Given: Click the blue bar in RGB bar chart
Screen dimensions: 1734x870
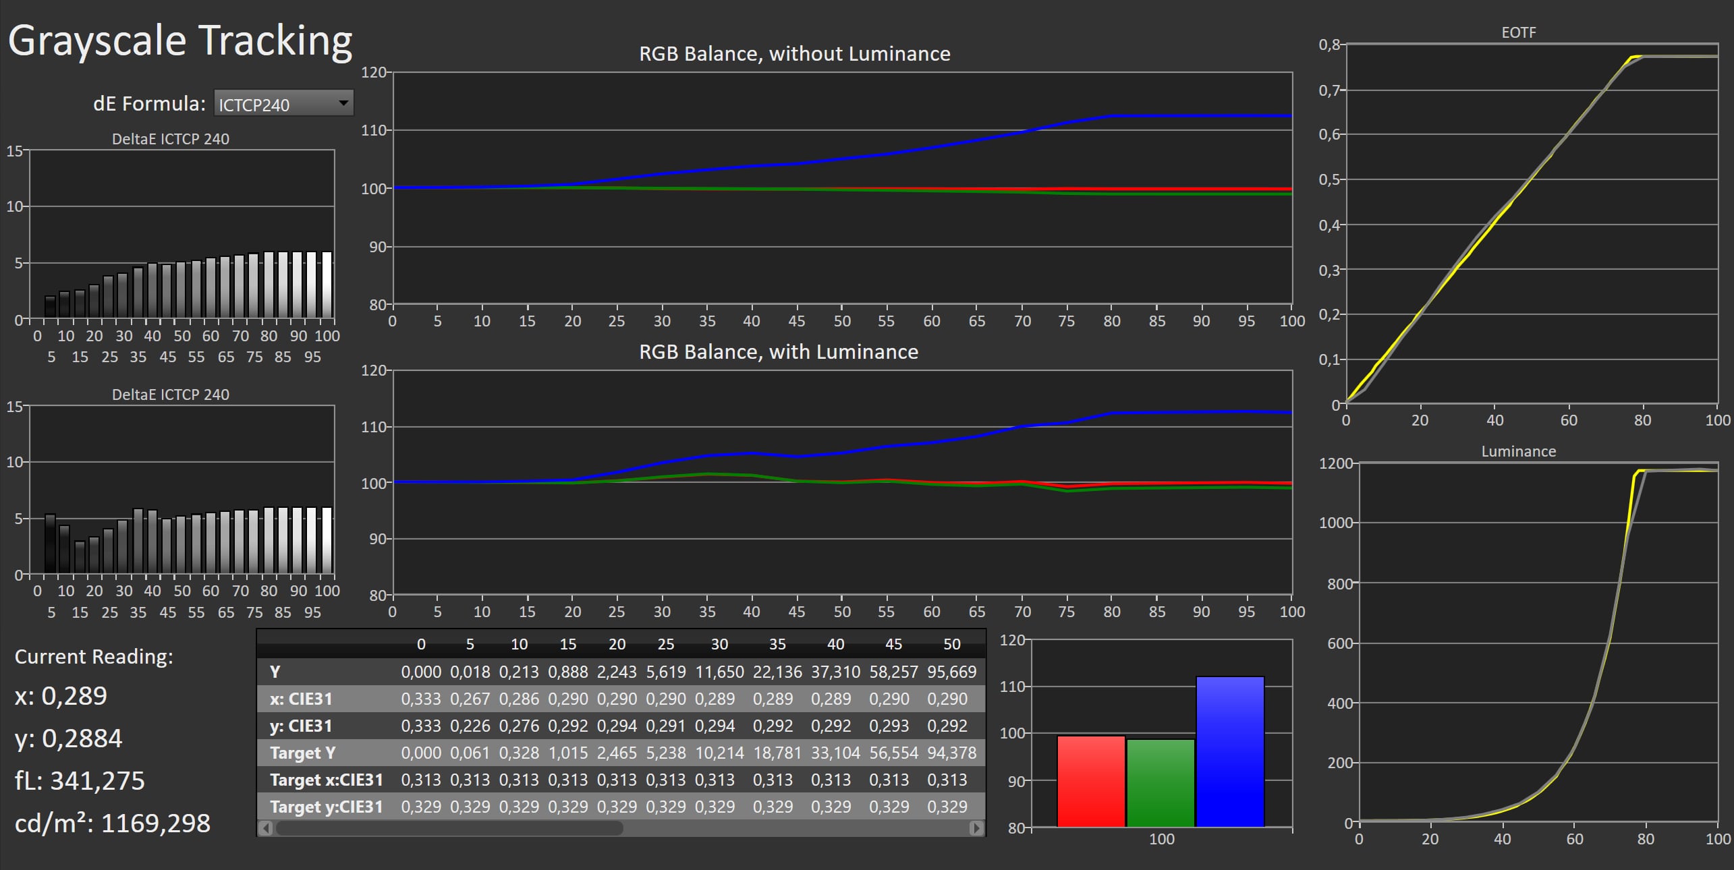Looking at the screenshot, I should (x=1229, y=752).
